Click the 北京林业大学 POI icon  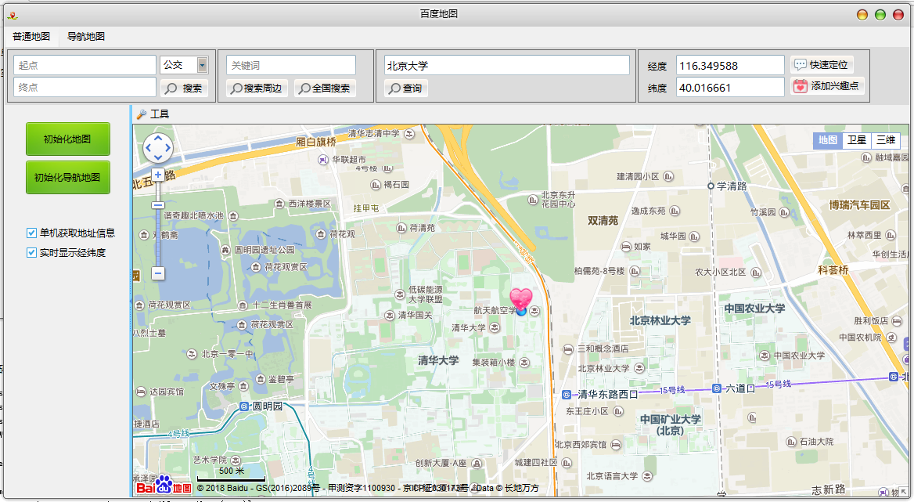639,369
